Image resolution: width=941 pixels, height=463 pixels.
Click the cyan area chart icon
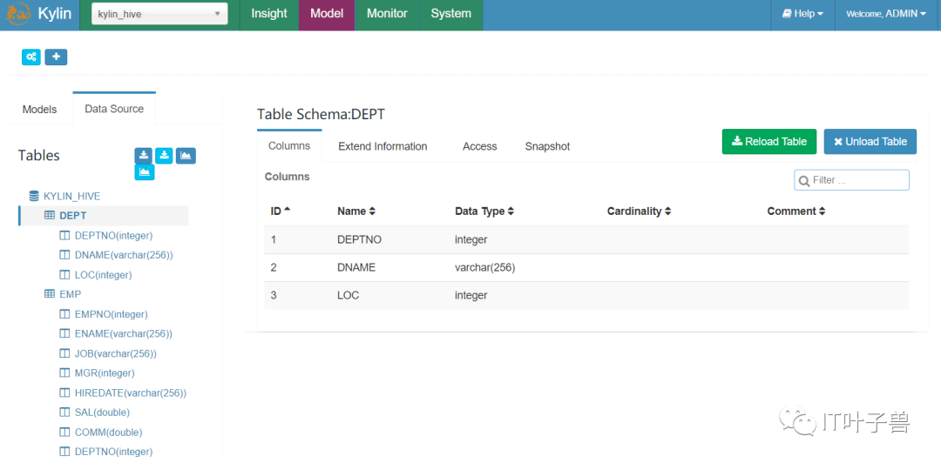(145, 172)
